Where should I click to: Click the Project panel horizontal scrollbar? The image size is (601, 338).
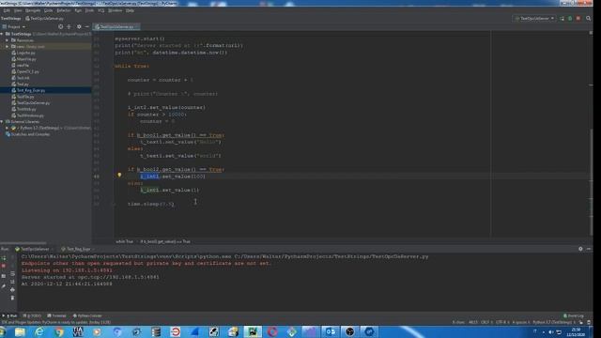(x=23, y=243)
